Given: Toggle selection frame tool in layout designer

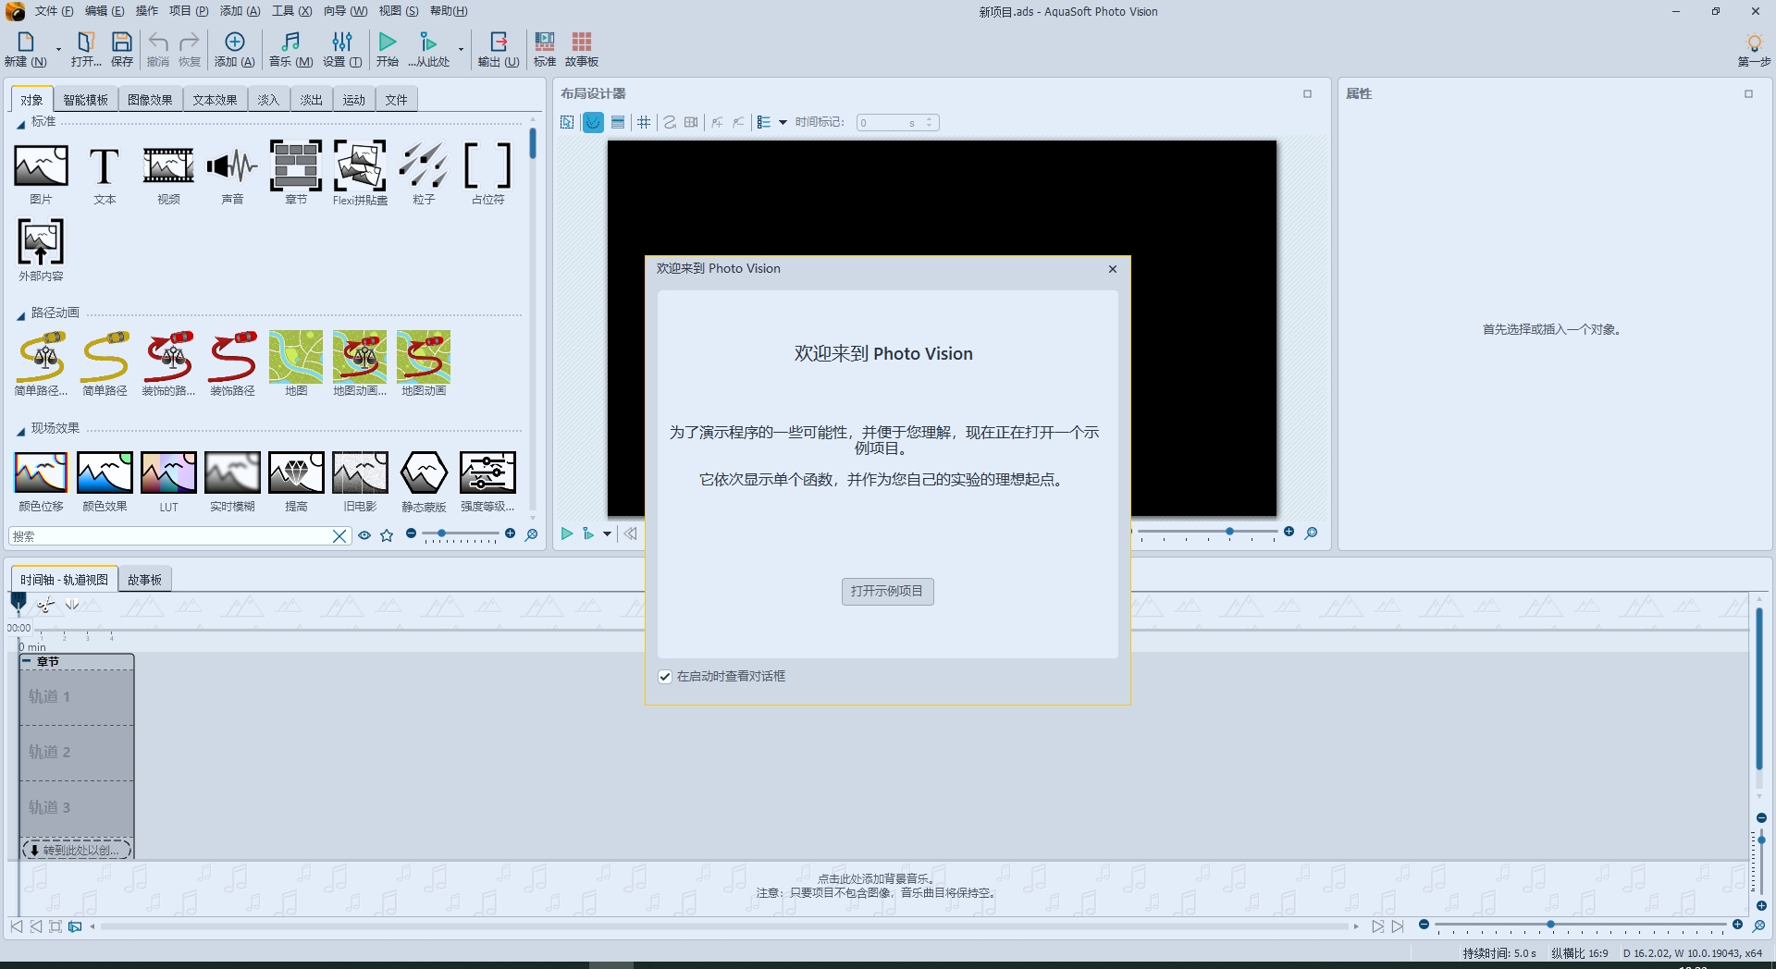Looking at the screenshot, I should (x=567, y=122).
